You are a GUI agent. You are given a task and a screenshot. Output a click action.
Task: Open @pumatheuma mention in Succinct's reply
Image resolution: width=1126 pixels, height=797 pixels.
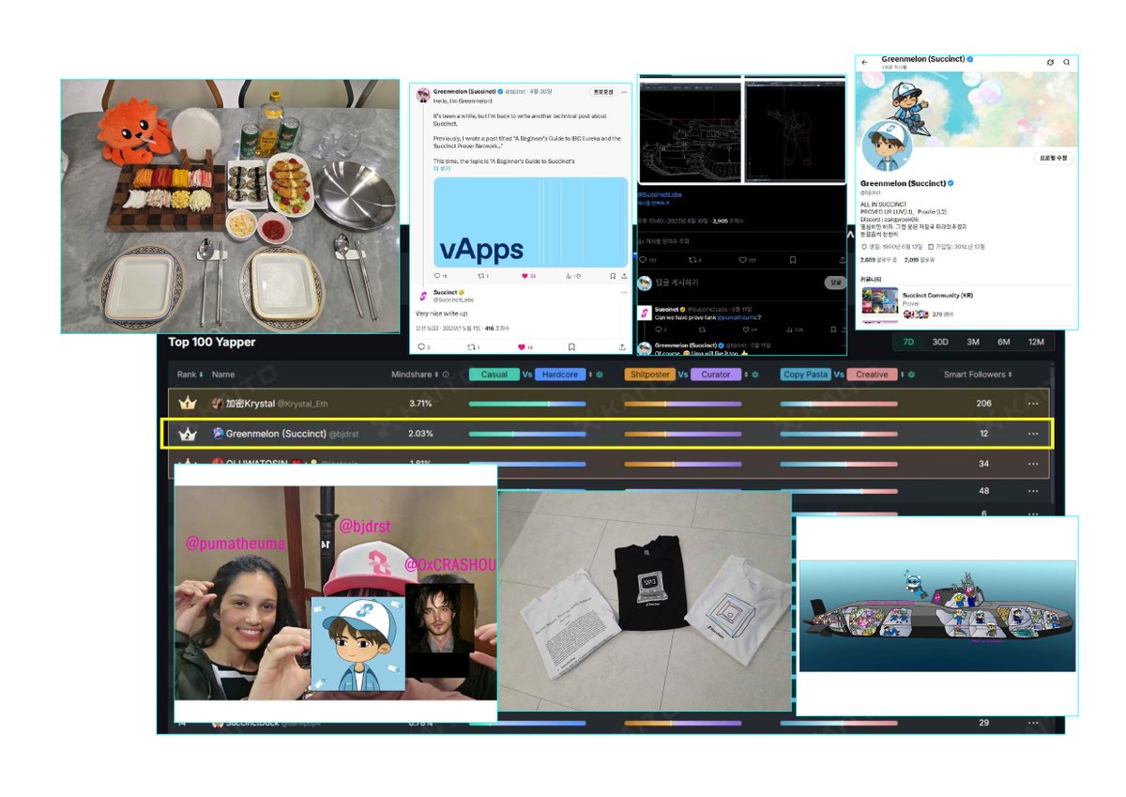pyautogui.click(x=738, y=316)
